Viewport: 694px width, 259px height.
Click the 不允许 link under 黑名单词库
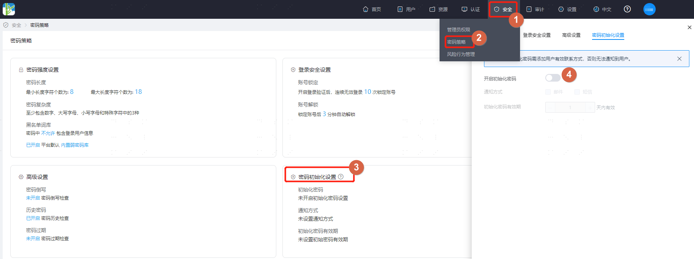[x=48, y=133]
